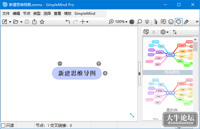Image resolution: width=200 pixels, height=129 pixels.
Task: Click the plus add node toolbar icon
Action: point(83,22)
